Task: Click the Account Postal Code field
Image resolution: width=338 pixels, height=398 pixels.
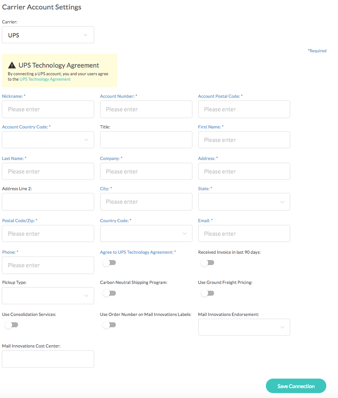Action: click(244, 109)
